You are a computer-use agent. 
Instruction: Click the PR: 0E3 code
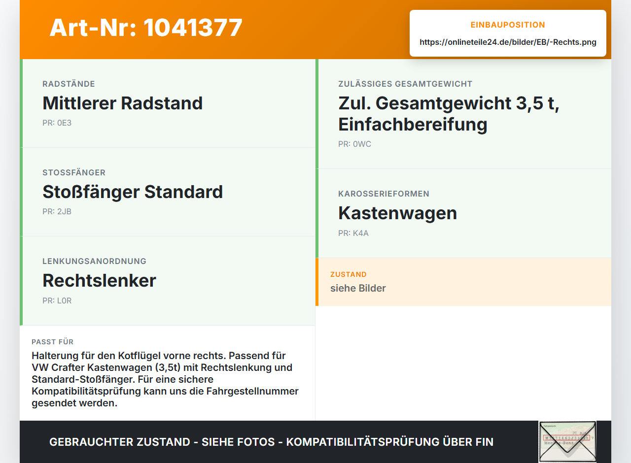tap(57, 123)
